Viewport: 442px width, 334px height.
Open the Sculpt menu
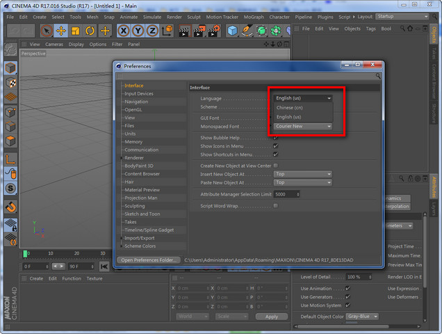[x=194, y=17]
